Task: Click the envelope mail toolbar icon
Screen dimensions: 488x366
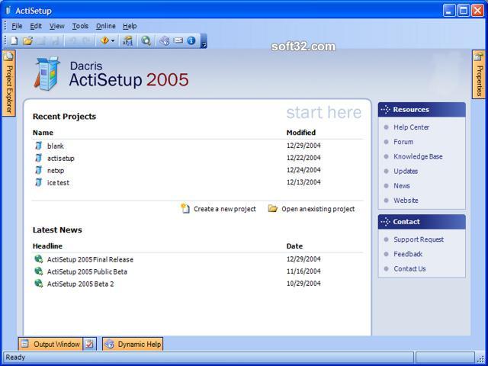Action: (178, 40)
